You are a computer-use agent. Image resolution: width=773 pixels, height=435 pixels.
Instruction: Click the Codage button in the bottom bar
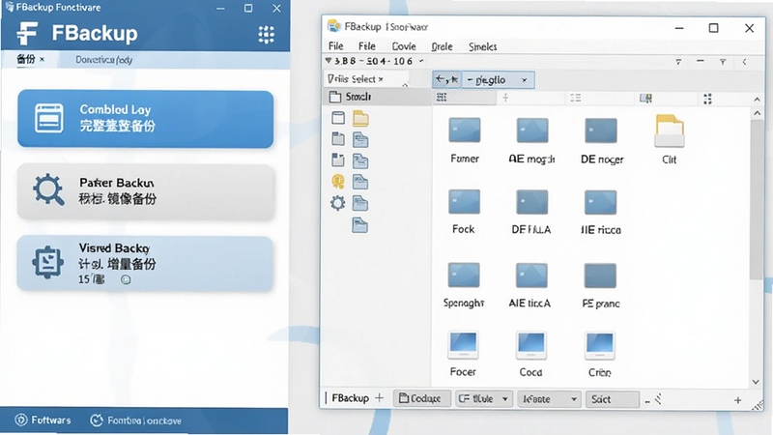point(422,398)
